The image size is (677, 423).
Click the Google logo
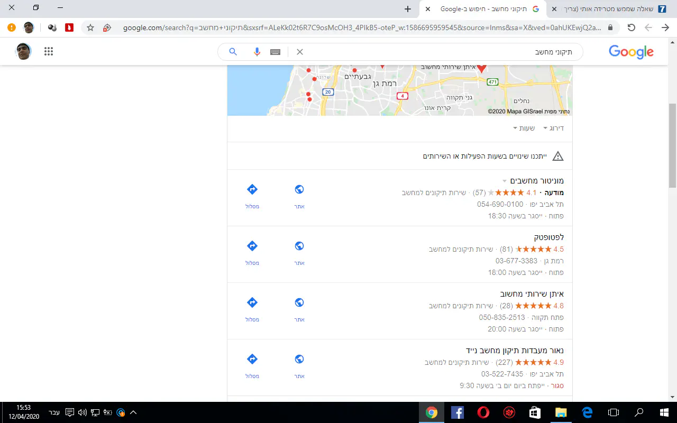click(631, 52)
